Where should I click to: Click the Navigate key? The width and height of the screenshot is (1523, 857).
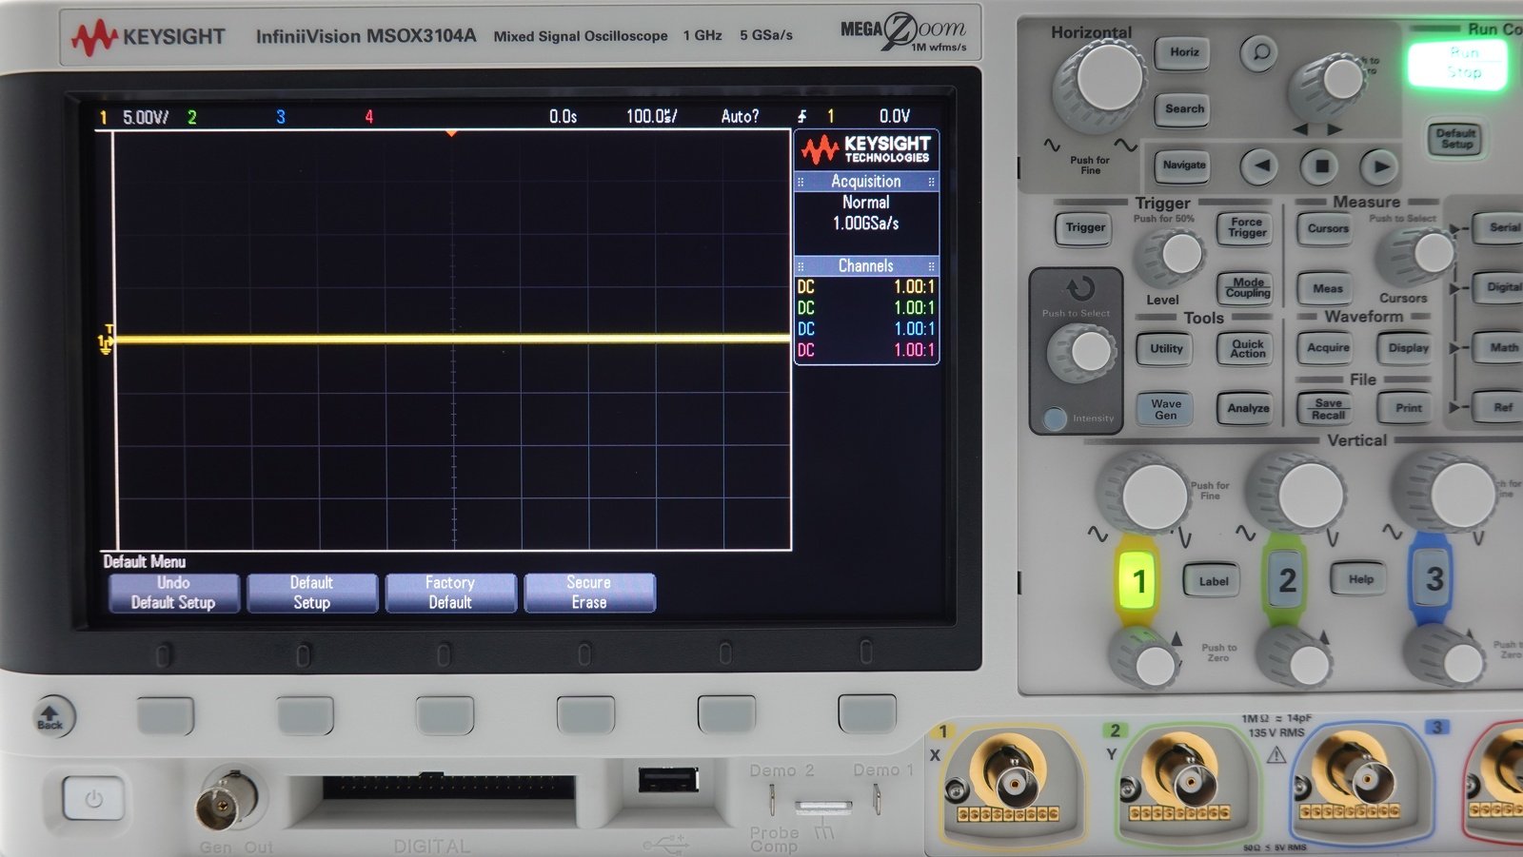[1183, 166]
